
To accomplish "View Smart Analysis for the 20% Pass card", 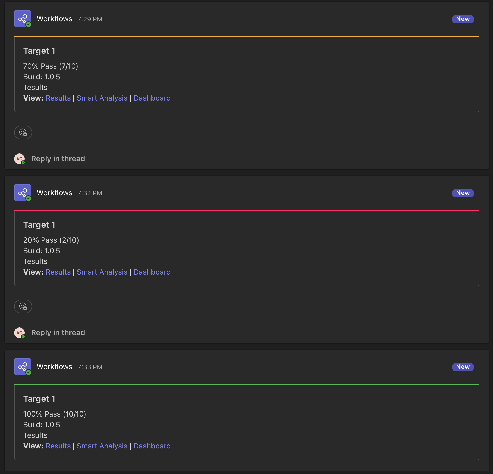I will click(102, 272).
